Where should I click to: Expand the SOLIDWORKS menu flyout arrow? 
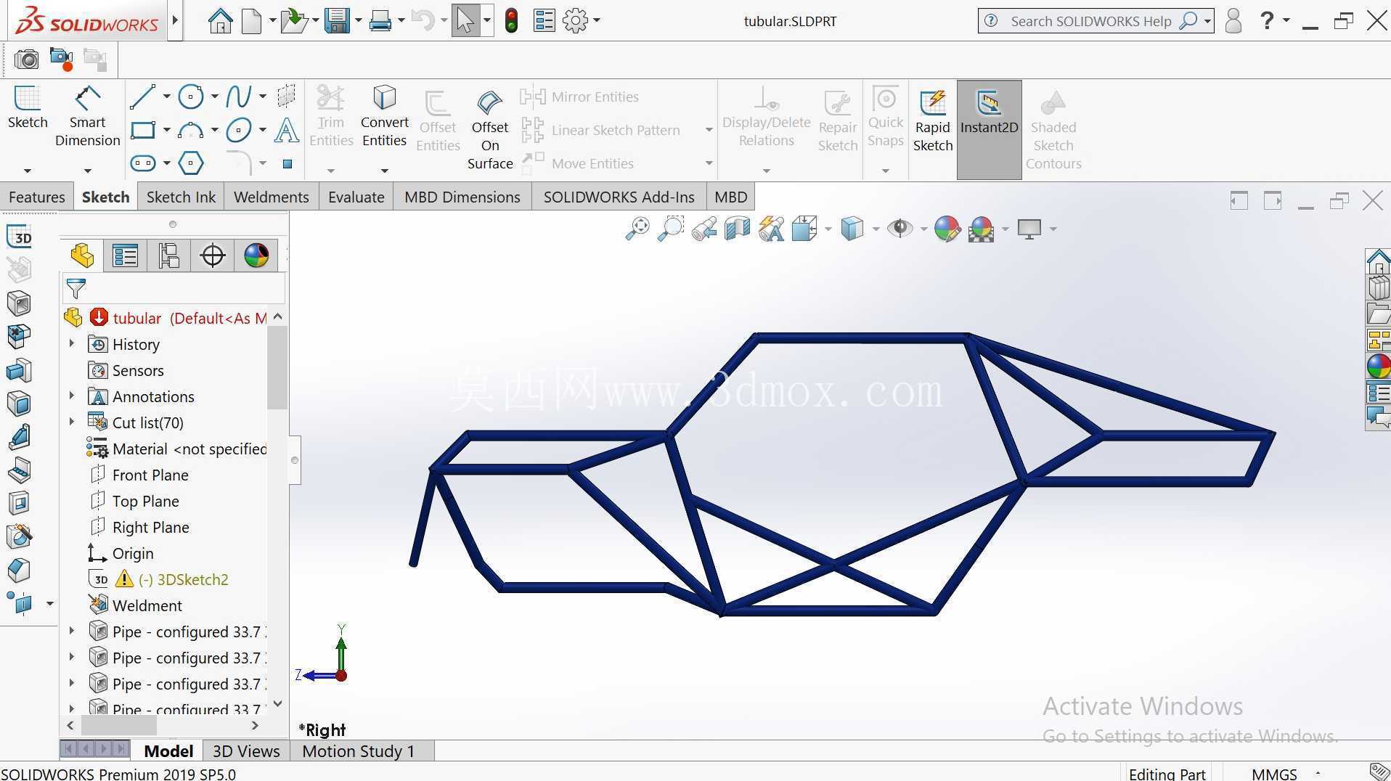(175, 20)
